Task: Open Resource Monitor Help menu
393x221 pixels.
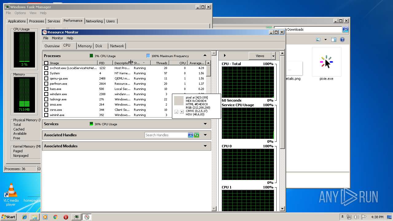Action: click(70, 38)
